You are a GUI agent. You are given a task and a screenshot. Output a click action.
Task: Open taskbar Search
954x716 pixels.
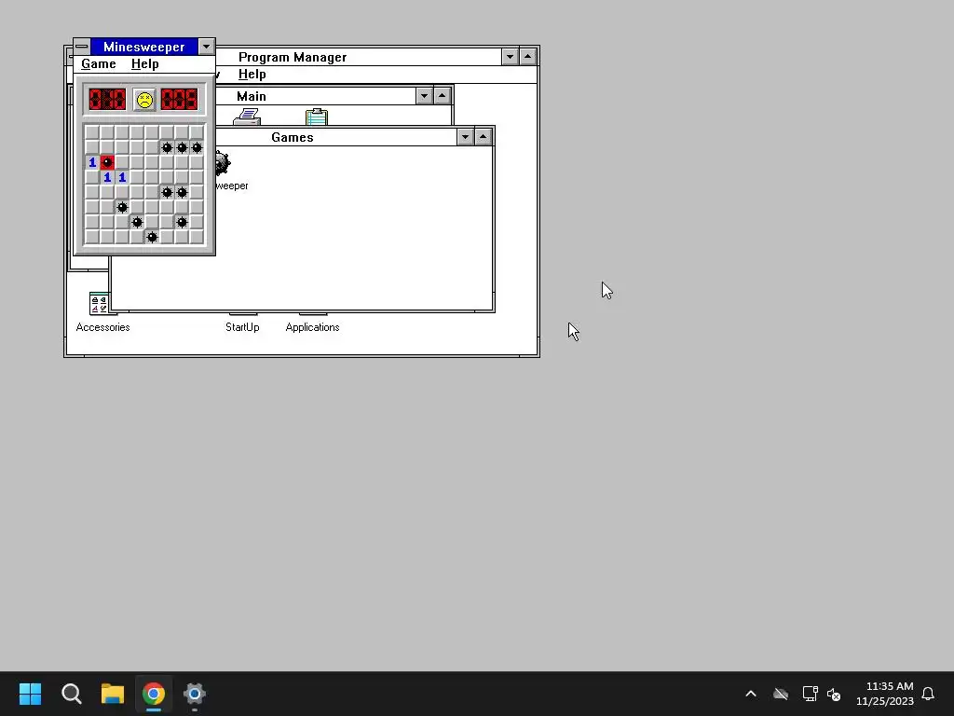coord(71,694)
